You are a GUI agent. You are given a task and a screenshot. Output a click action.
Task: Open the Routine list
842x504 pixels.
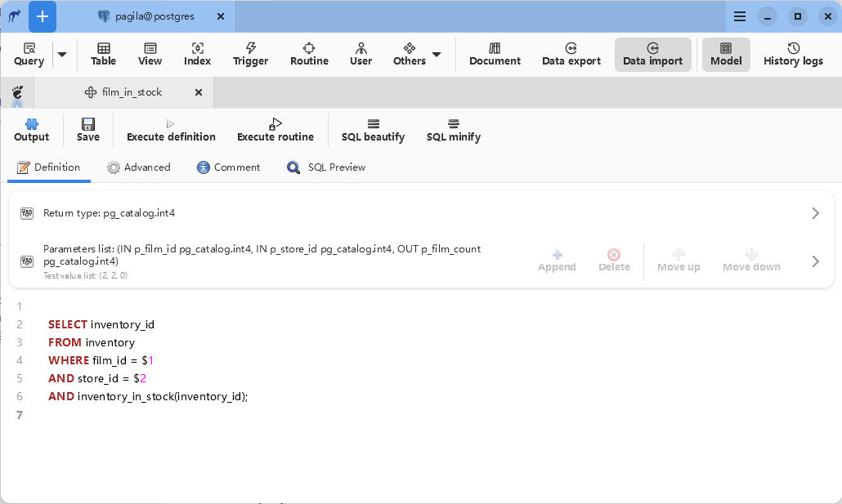(309, 55)
